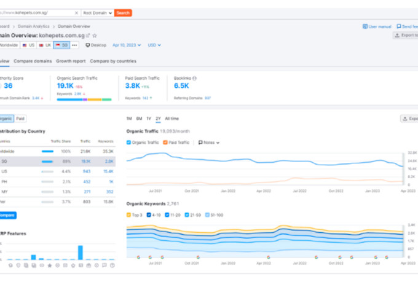Image resolution: width=418 pixels, height=282 pixels.
Task: Open Desktop device selector
Action: tap(96, 45)
